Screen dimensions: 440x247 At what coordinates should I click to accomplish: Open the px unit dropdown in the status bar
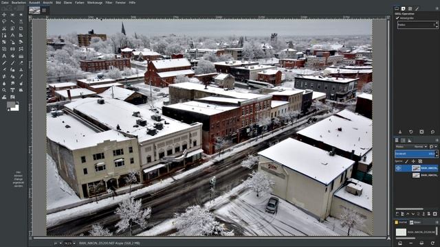point(60,244)
